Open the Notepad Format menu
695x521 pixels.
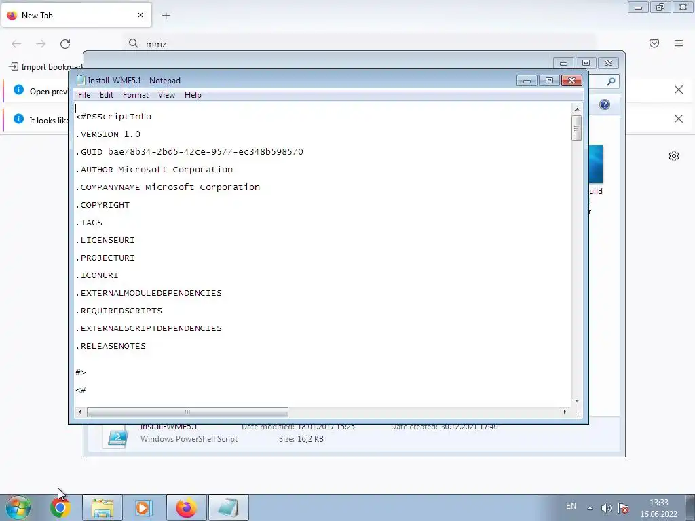pyautogui.click(x=136, y=95)
